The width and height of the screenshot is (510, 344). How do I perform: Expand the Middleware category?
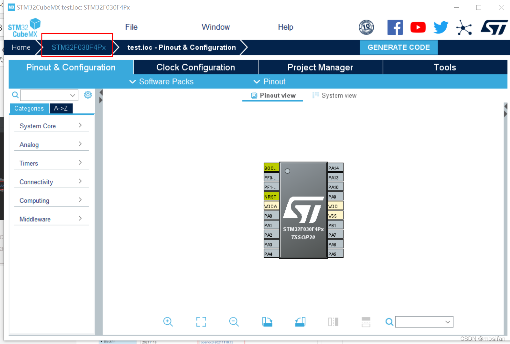point(51,219)
